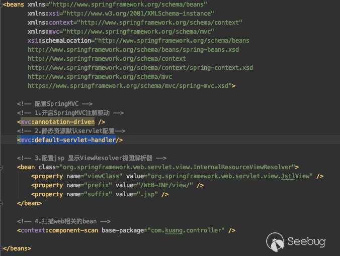Screen dimensions: 340x256
Task: Select the XMLSchema-instance URL value
Action: click(x=138, y=14)
